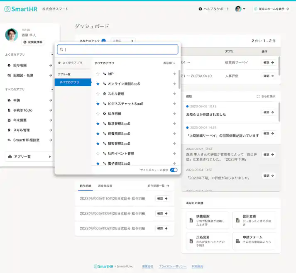Click SmartHR相談室 icon in sidebar

[9, 140]
